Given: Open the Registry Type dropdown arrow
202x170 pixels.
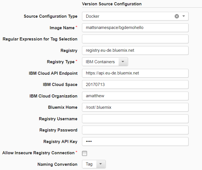Looking at the screenshot, I should pos(123,62).
